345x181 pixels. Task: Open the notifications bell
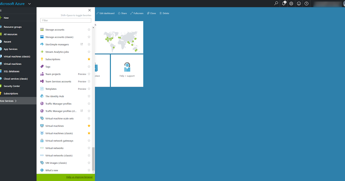coord(284,3)
